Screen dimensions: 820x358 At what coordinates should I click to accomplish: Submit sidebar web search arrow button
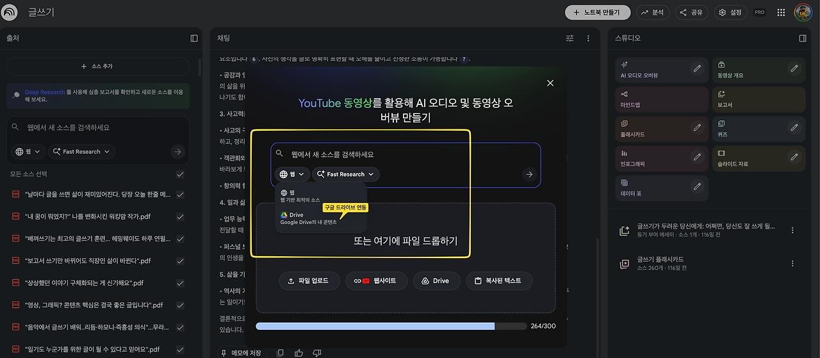click(177, 152)
